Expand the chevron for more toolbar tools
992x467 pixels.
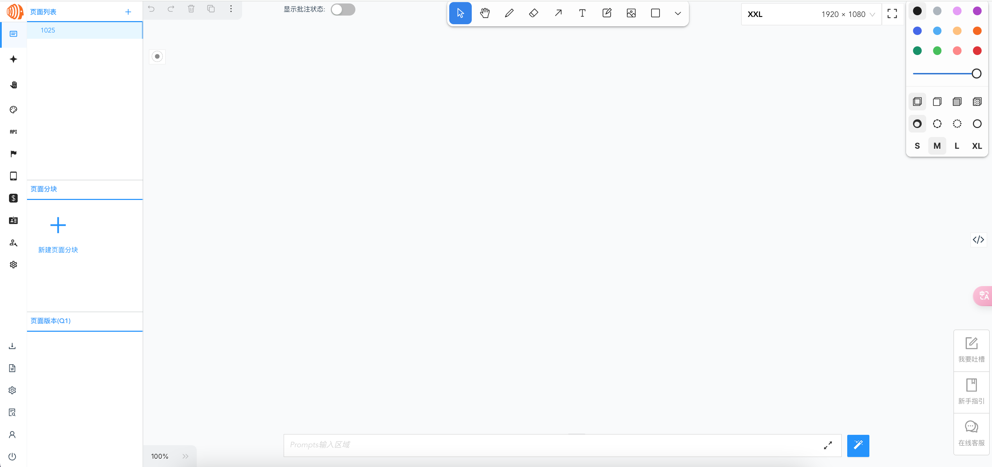click(677, 13)
